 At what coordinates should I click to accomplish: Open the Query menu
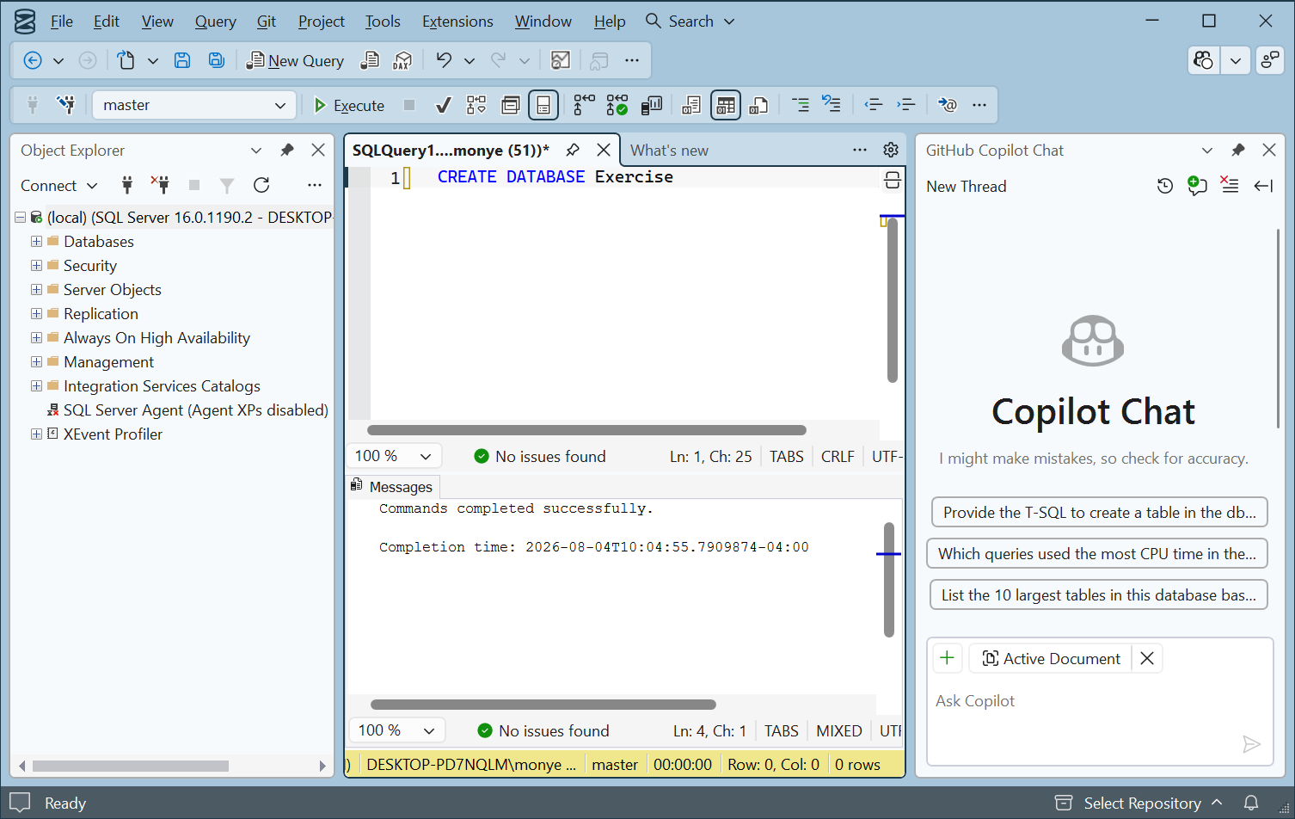tap(215, 22)
